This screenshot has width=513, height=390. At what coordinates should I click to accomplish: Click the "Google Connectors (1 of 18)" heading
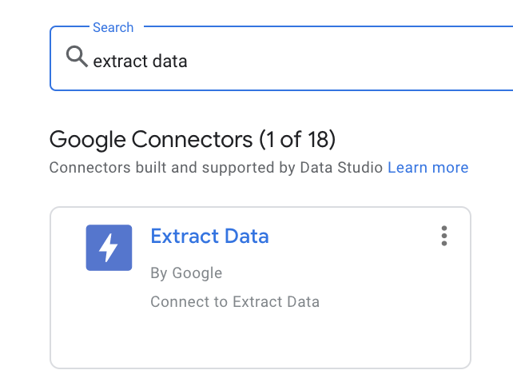pyautogui.click(x=192, y=139)
